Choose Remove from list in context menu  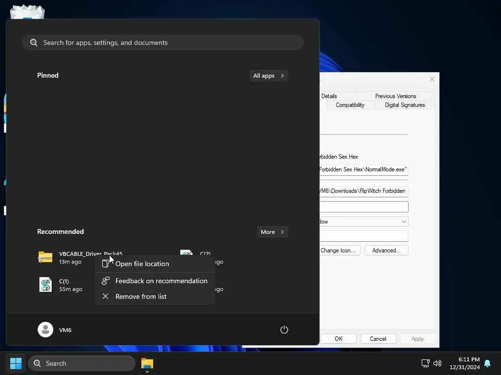(x=155, y=296)
